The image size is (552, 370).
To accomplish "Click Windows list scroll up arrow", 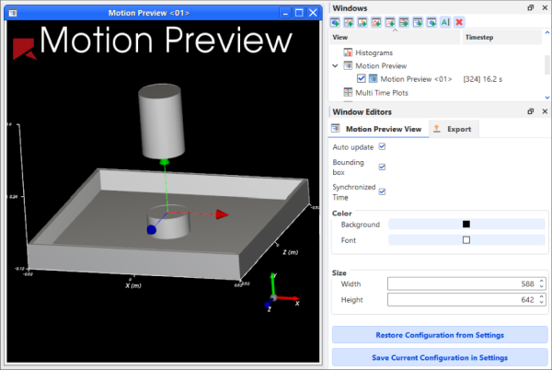I will pos(547,32).
